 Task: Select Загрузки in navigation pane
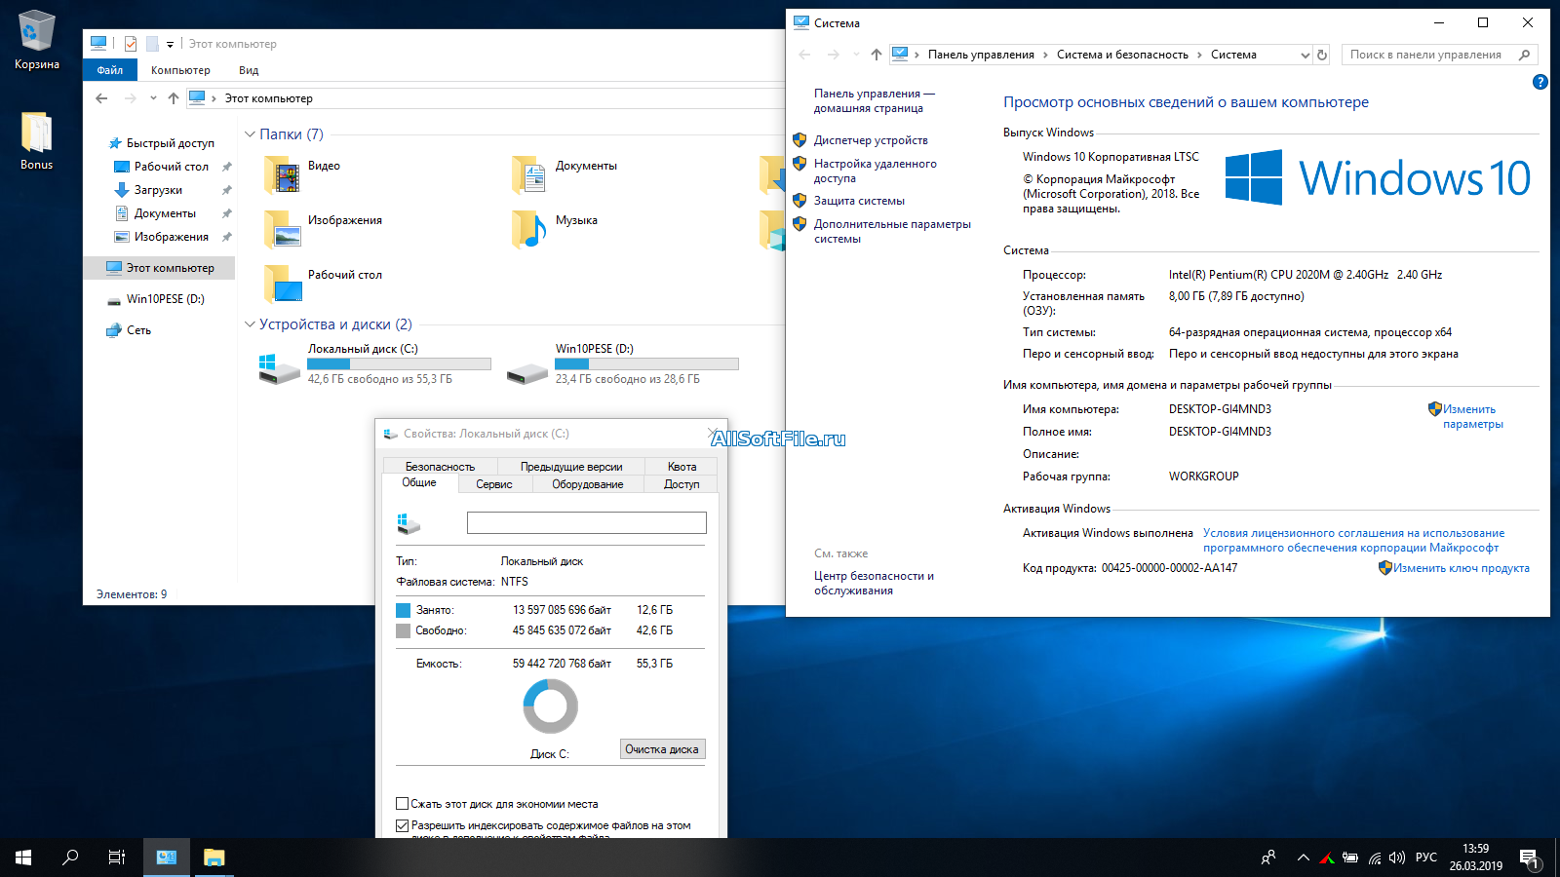pos(158,190)
